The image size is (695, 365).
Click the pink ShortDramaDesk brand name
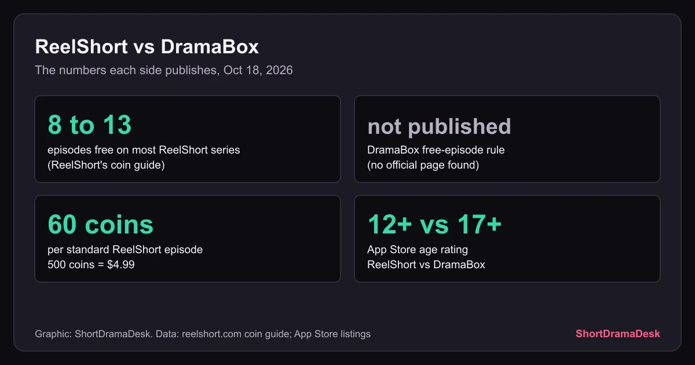(x=617, y=334)
